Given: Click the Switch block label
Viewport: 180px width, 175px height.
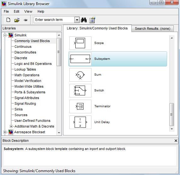Looking at the screenshot, I should pos(99,91).
